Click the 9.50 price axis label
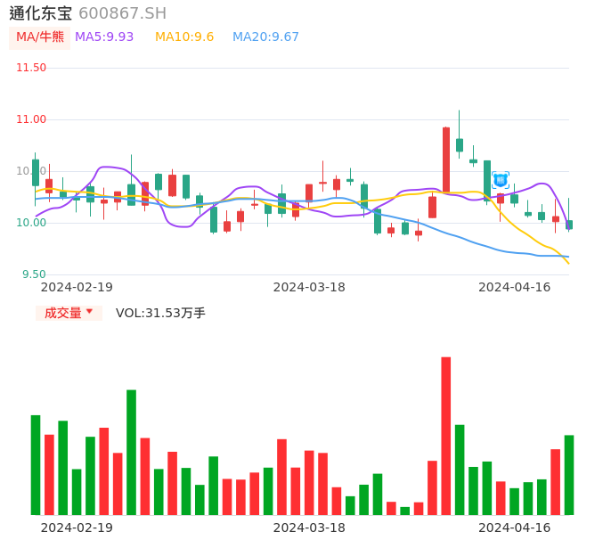The image size is (611, 540). point(34,274)
